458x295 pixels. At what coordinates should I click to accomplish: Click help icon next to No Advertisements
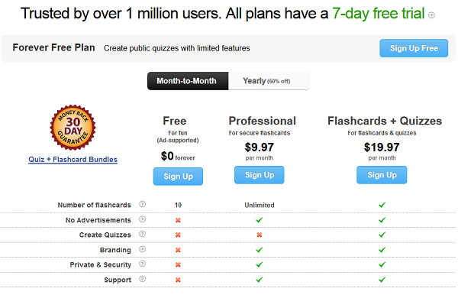pyautogui.click(x=142, y=219)
